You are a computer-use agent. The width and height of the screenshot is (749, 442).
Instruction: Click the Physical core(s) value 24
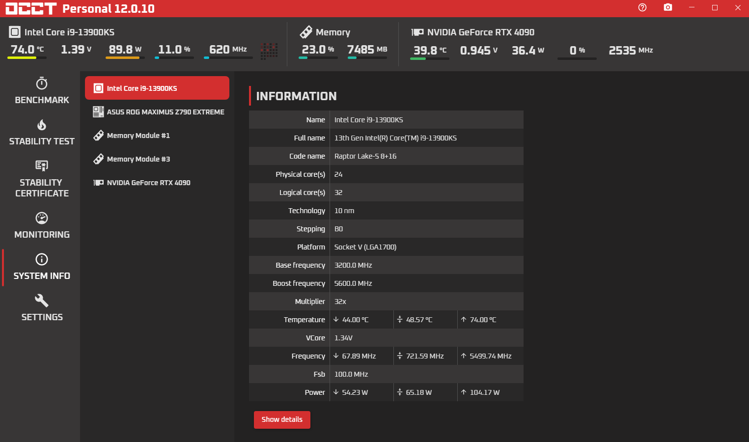(x=338, y=174)
